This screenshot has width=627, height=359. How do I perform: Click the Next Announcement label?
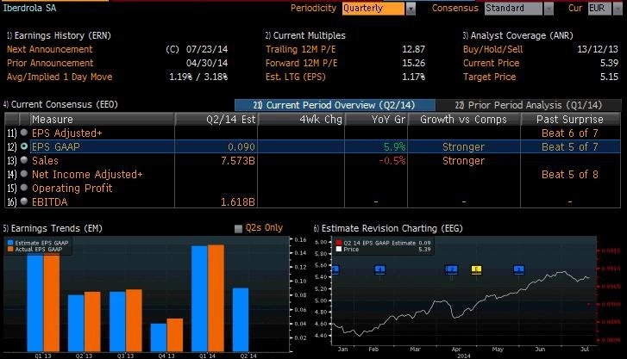(49, 50)
